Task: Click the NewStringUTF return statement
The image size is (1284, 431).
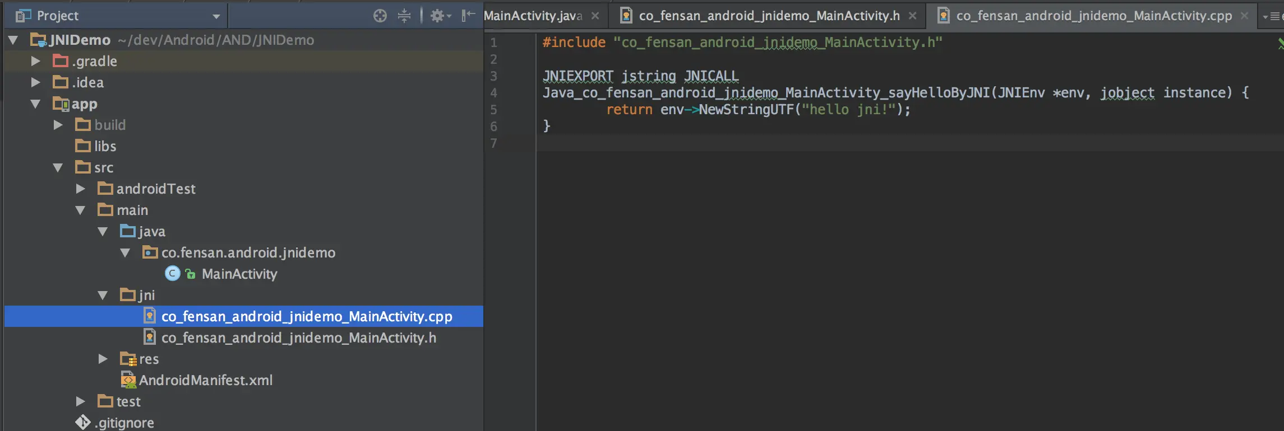Action: [759, 110]
